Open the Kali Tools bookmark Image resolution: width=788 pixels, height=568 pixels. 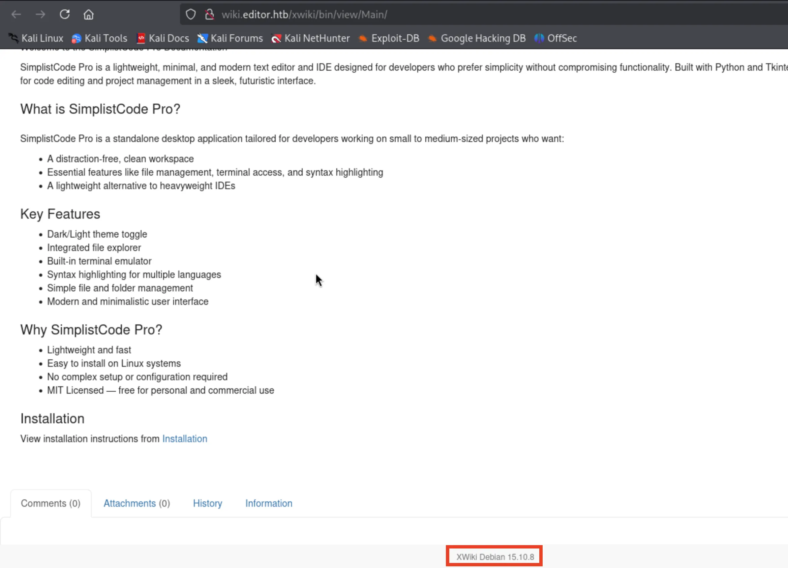pyautogui.click(x=99, y=38)
